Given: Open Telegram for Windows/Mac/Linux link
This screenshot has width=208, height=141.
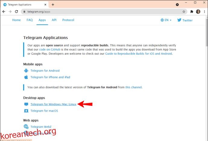Looking at the screenshot, I should 53,104.
